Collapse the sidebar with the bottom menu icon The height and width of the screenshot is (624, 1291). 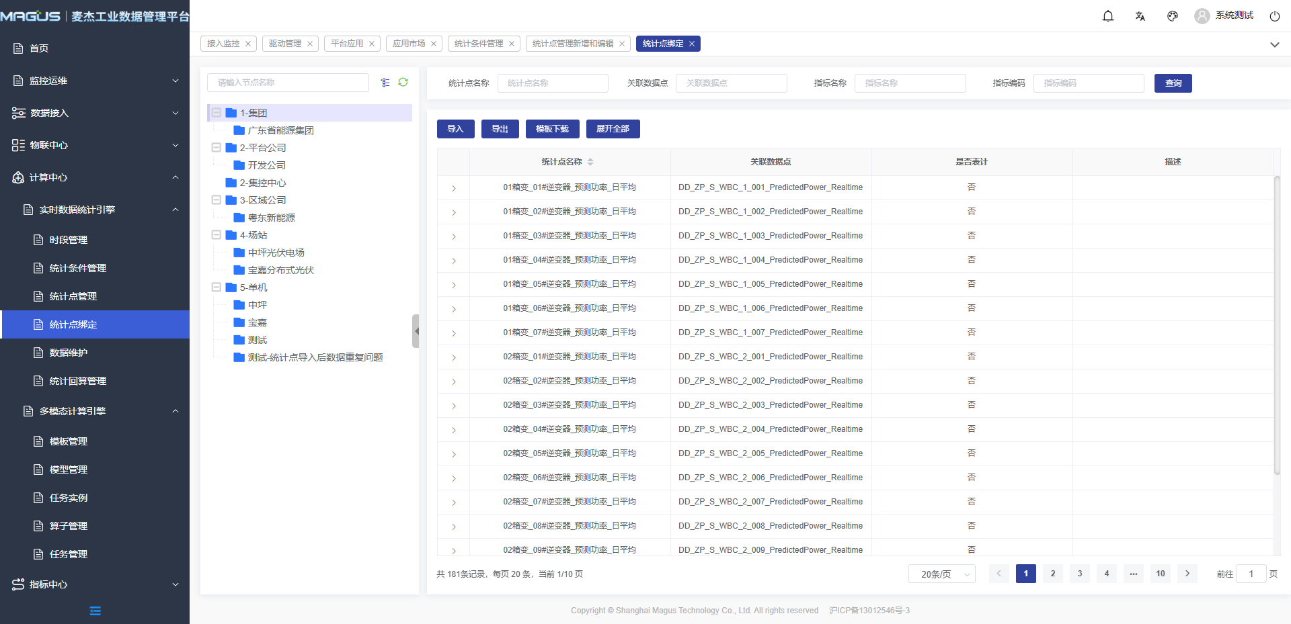(x=95, y=611)
